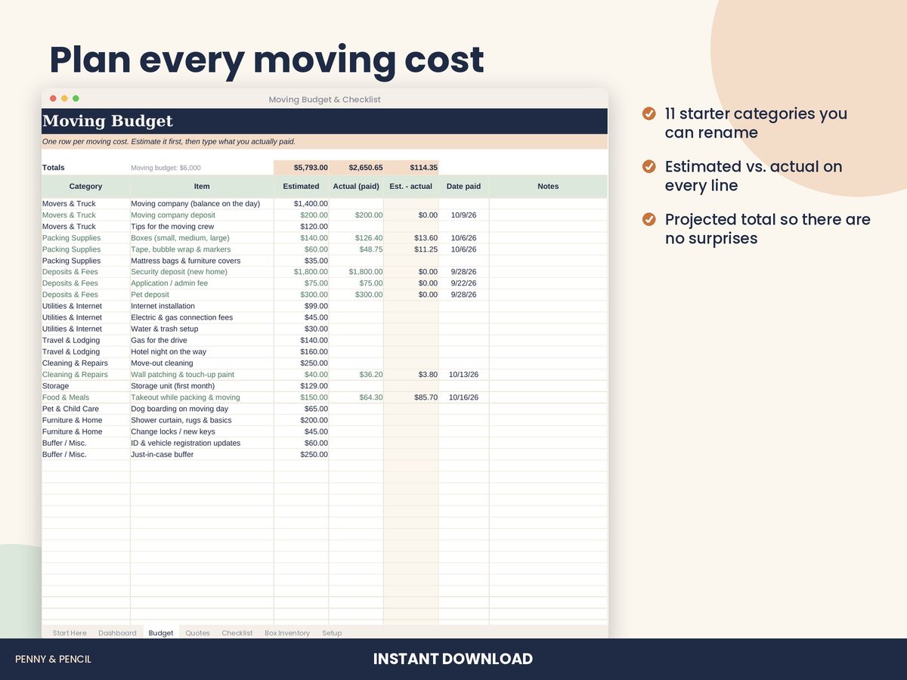Open the Box Inventory sheet tab
Image resolution: width=907 pixels, height=680 pixels.
point(287,632)
